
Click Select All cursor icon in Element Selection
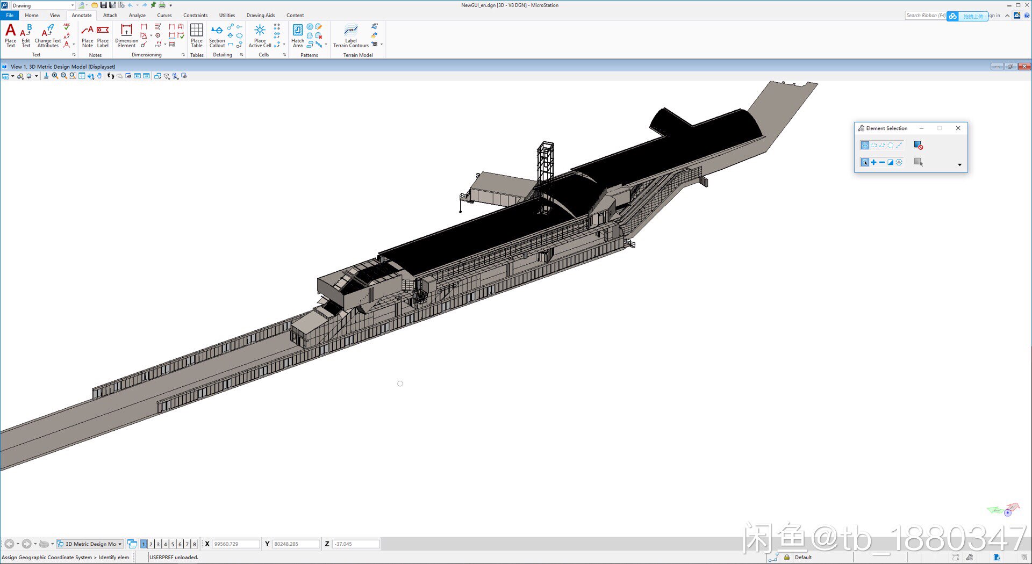(x=918, y=162)
